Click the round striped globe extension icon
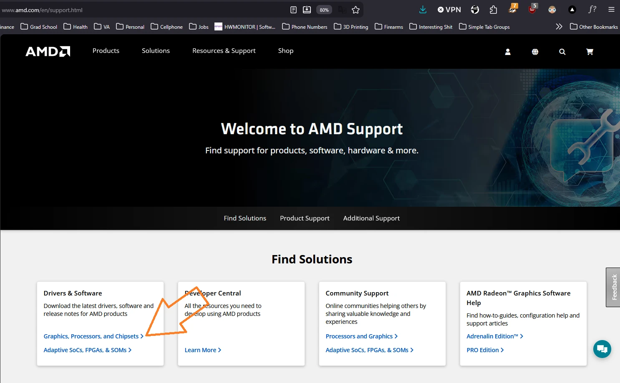This screenshot has height=383, width=620. [475, 10]
